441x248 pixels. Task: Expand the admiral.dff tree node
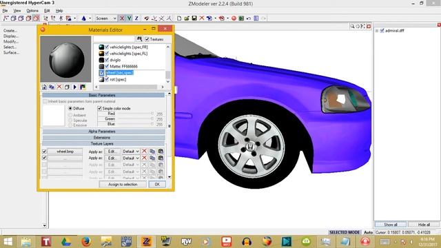[x=377, y=30]
